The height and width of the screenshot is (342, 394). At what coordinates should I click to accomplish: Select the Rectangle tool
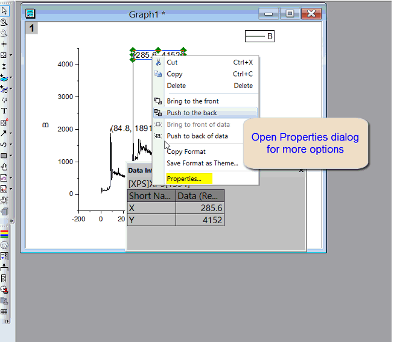coord(4,155)
